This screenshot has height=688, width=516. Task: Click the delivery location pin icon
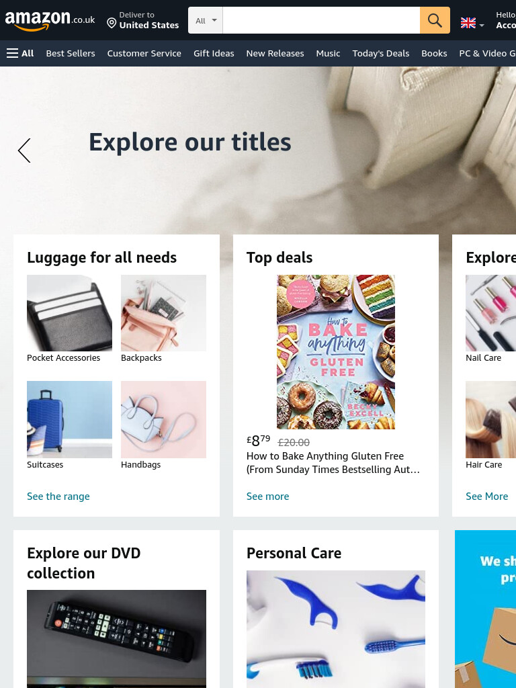pyautogui.click(x=112, y=23)
